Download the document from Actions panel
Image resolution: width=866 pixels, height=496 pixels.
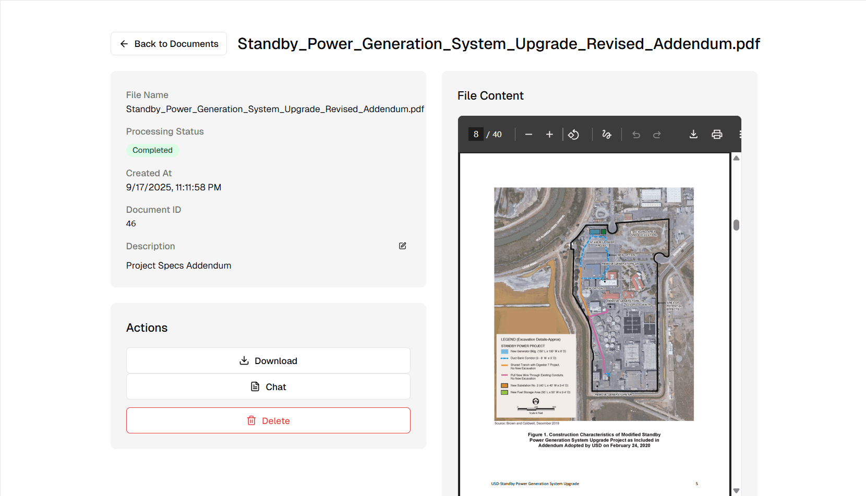pos(268,360)
